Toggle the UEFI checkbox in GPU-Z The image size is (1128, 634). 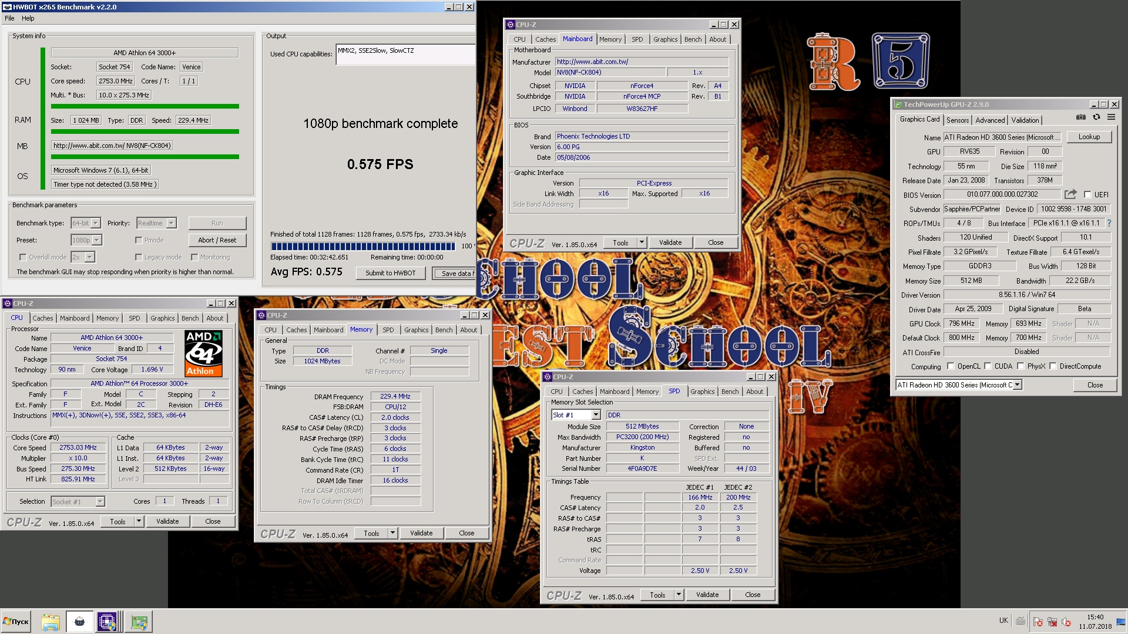(1087, 195)
